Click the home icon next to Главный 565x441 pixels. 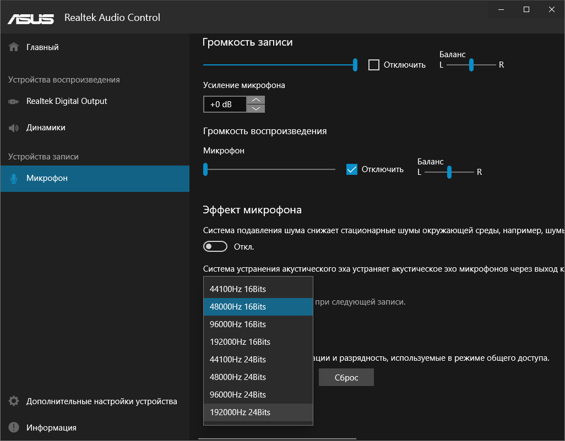click(14, 47)
